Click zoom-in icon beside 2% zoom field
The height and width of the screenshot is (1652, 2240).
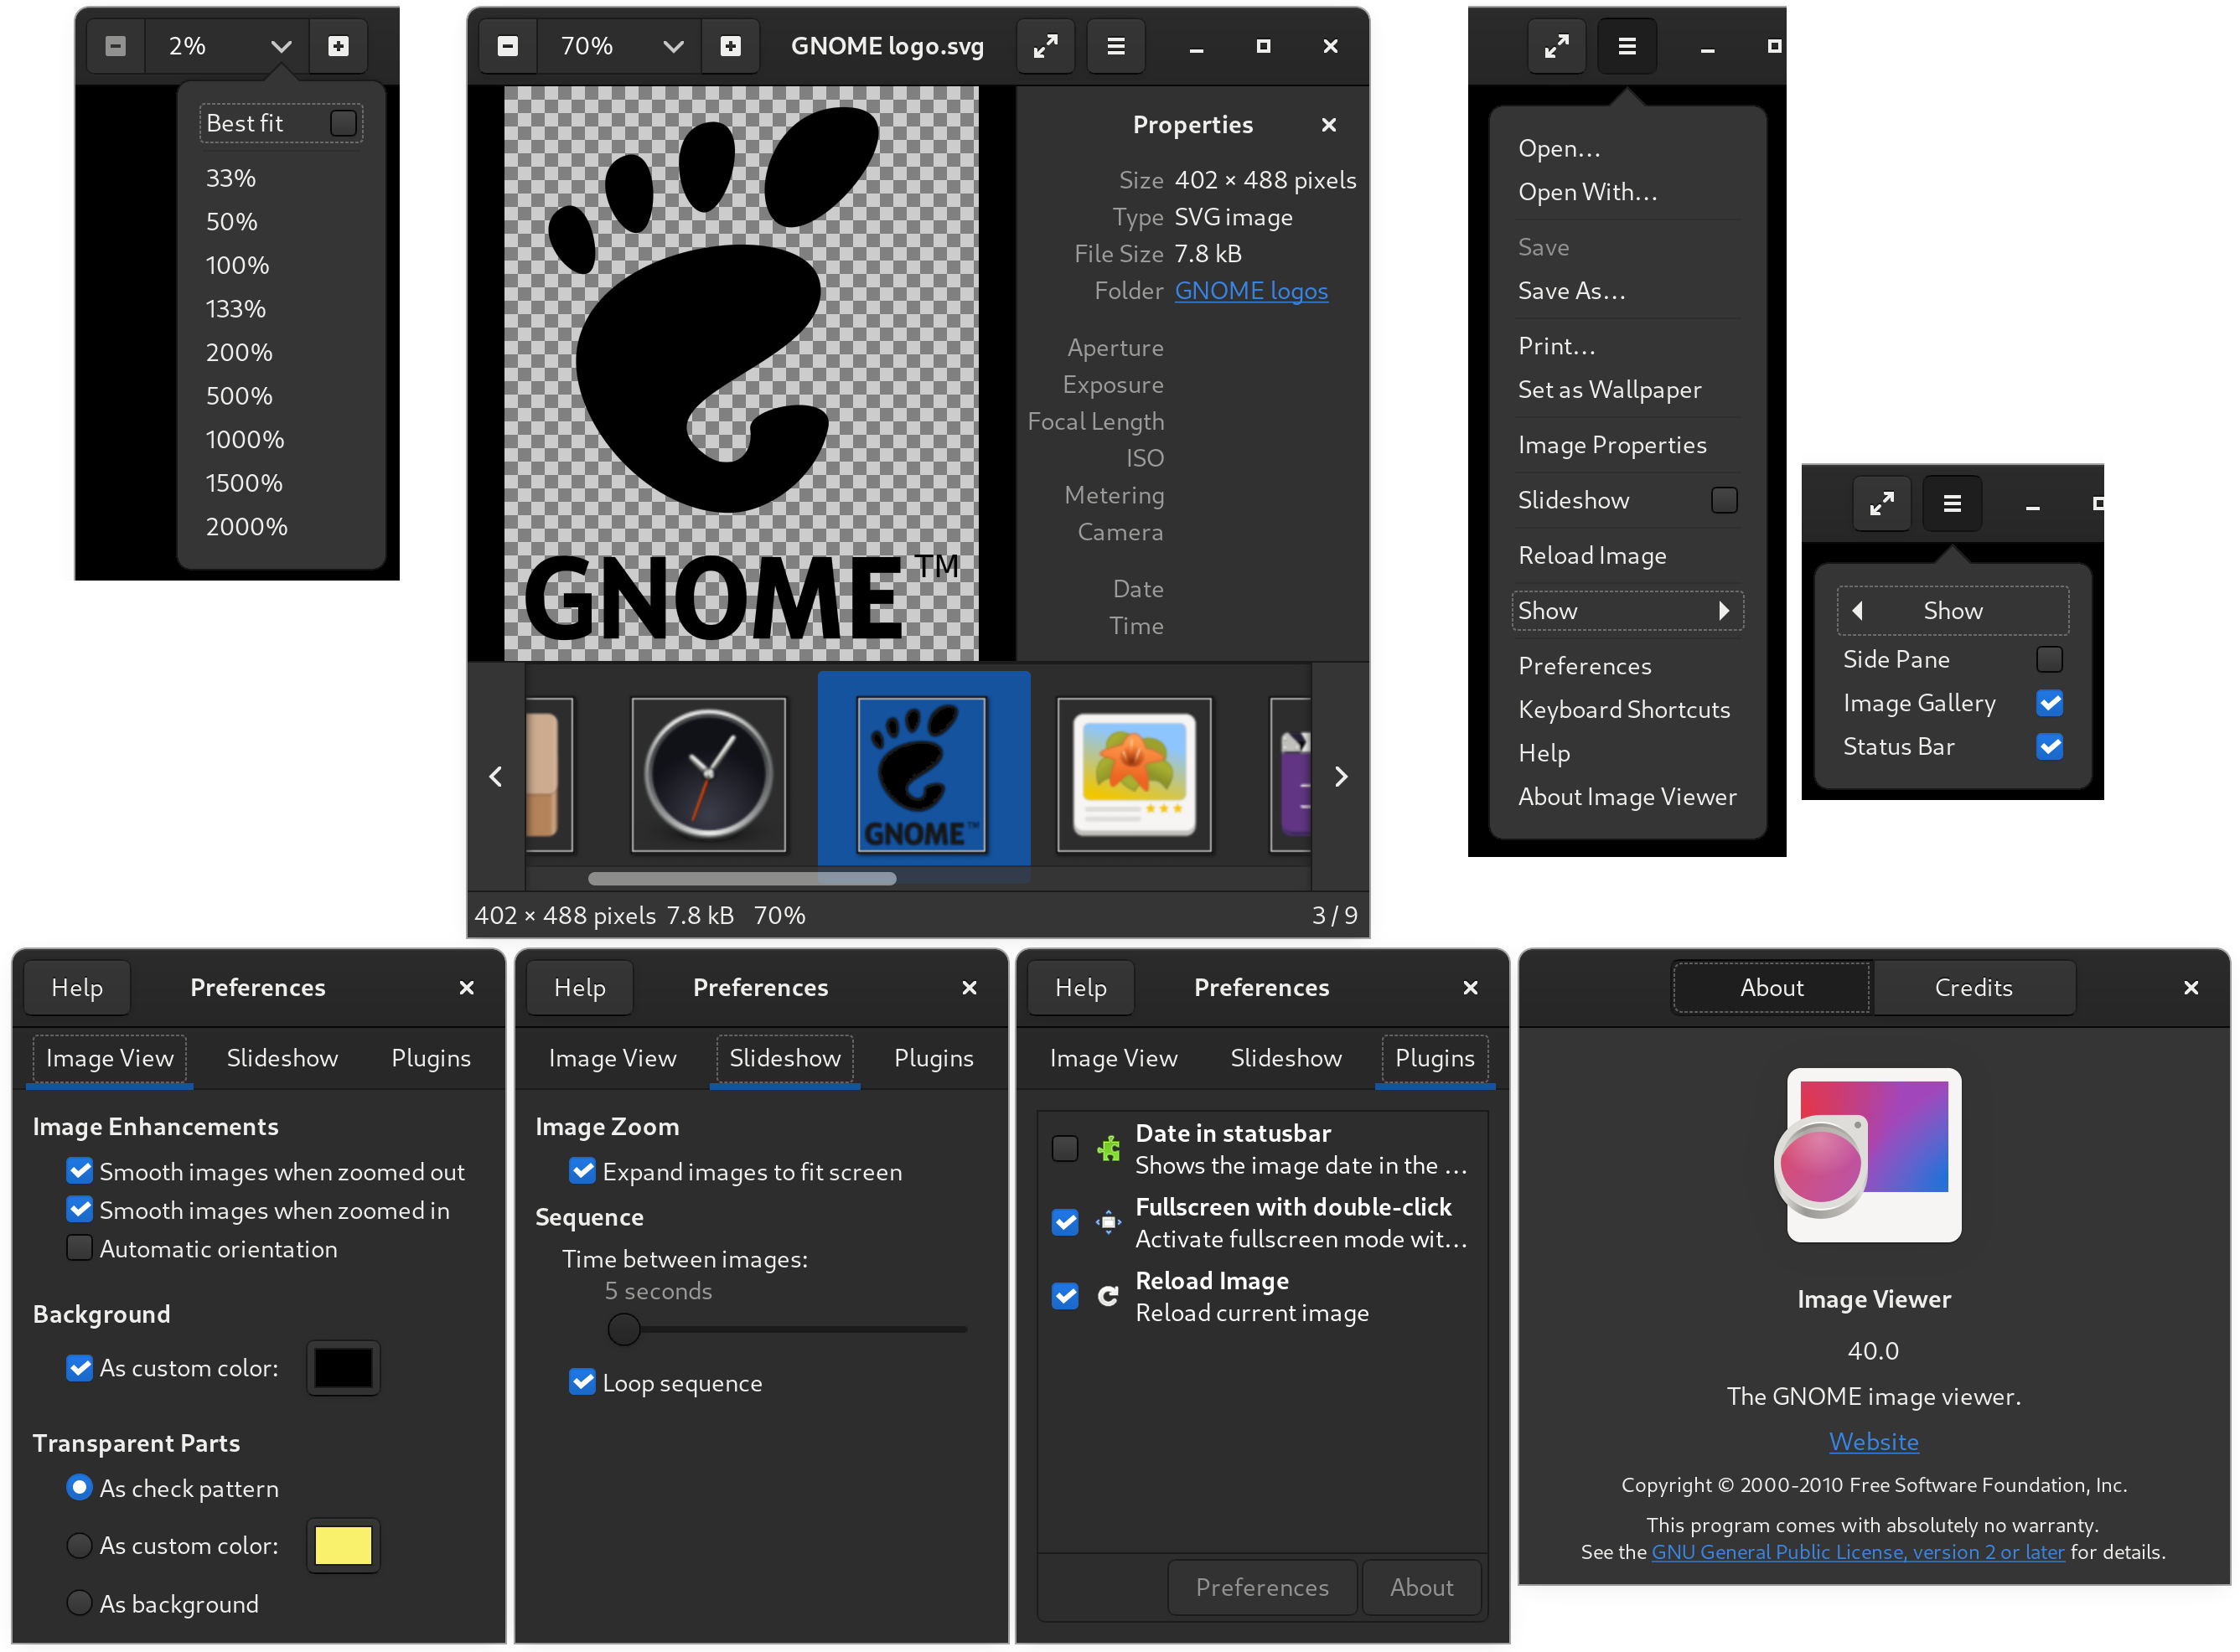pyautogui.click(x=339, y=46)
